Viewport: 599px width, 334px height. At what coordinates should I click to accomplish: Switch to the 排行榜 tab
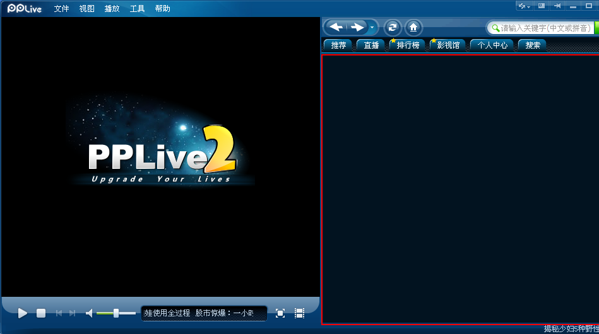click(x=407, y=45)
